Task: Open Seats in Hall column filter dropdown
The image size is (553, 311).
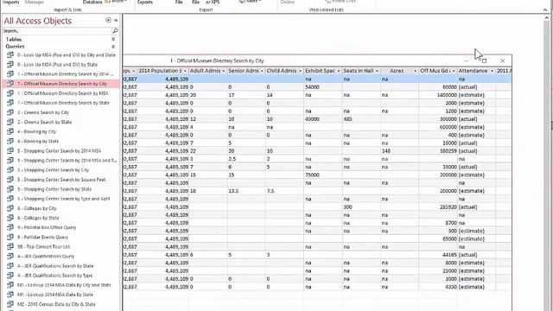Action: pos(377,71)
